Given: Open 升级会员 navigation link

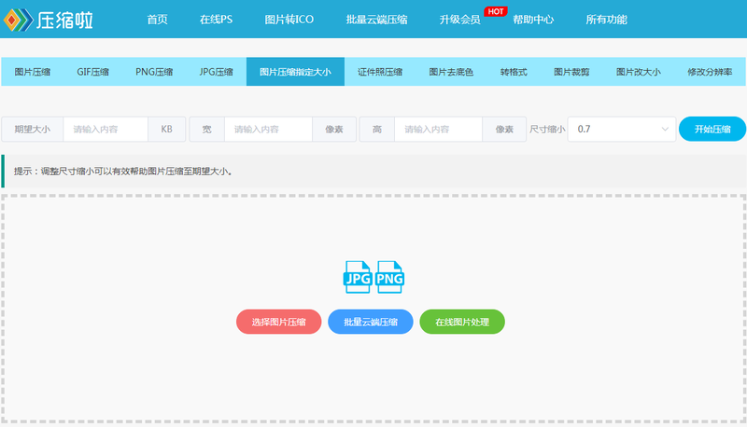Looking at the screenshot, I should tap(459, 20).
